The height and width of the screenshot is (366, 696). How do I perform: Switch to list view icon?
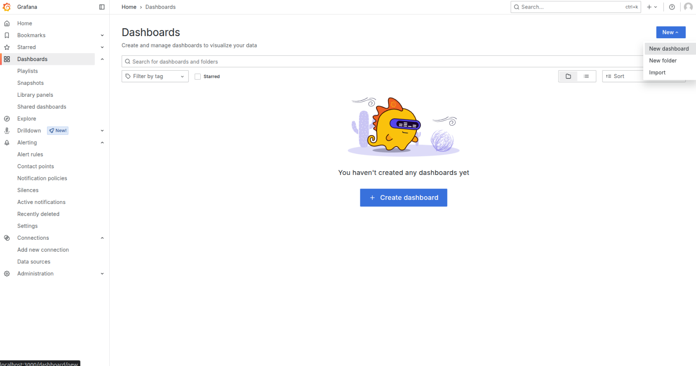coord(586,76)
